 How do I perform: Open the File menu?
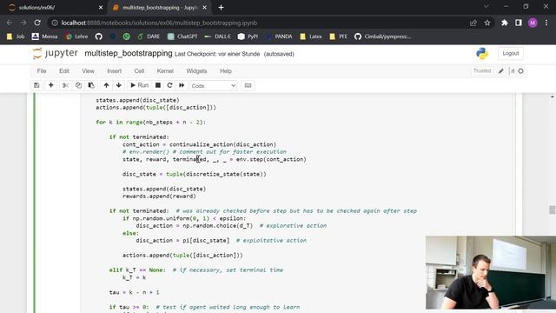point(42,71)
